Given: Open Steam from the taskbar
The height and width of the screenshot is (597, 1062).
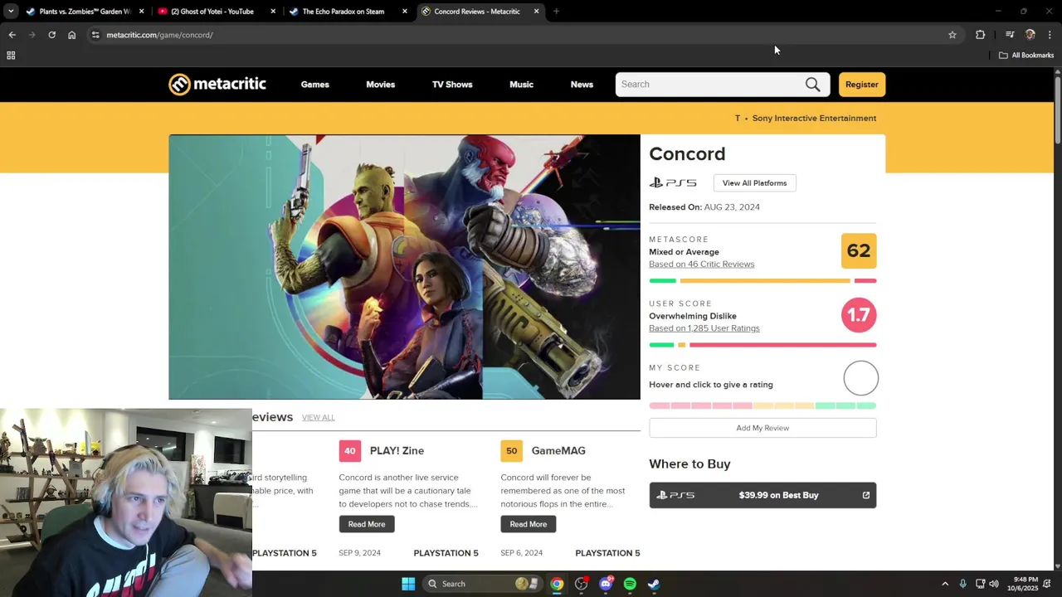Looking at the screenshot, I should pyautogui.click(x=654, y=584).
